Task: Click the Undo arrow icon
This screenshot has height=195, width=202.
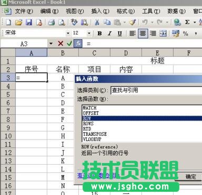Action: tap(145, 22)
